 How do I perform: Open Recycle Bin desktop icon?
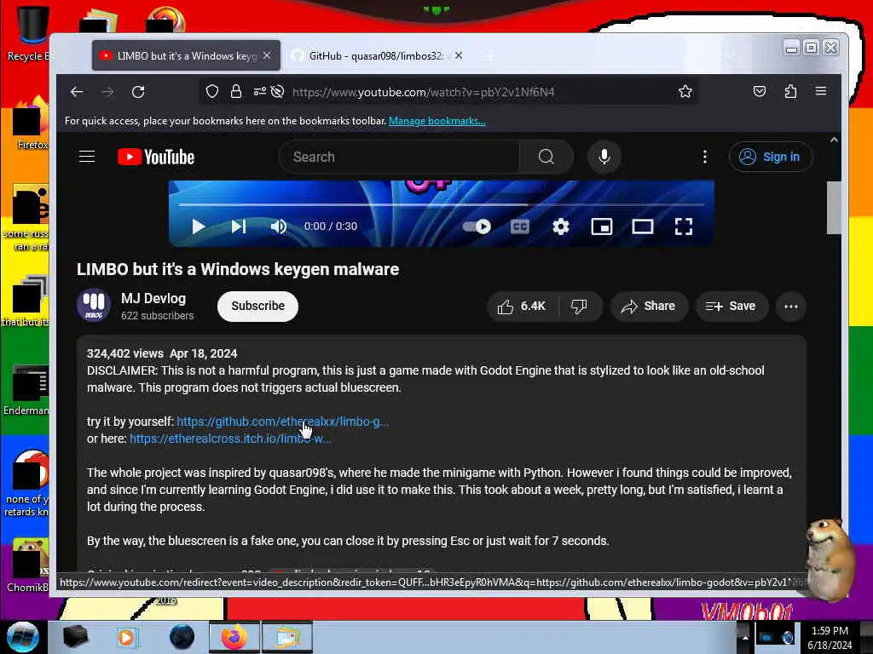click(29, 33)
